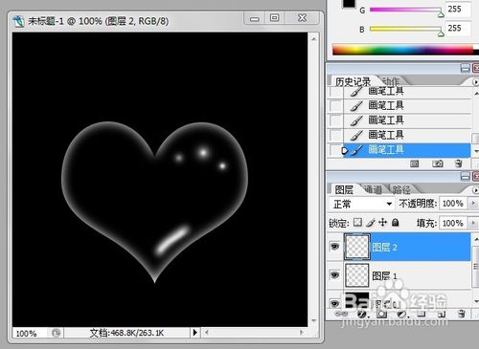Collapse the Layers panel group

click(466, 176)
